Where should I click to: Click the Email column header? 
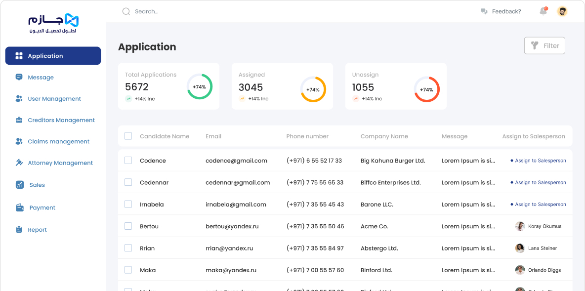tap(213, 136)
